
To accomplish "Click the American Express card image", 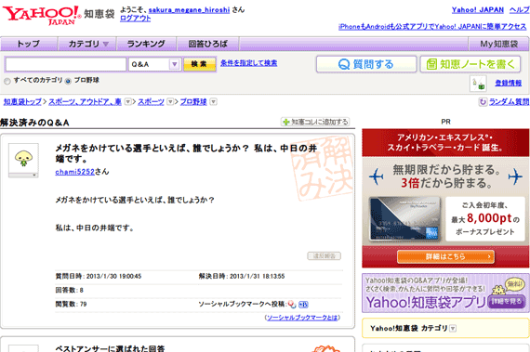I will coord(404,218).
